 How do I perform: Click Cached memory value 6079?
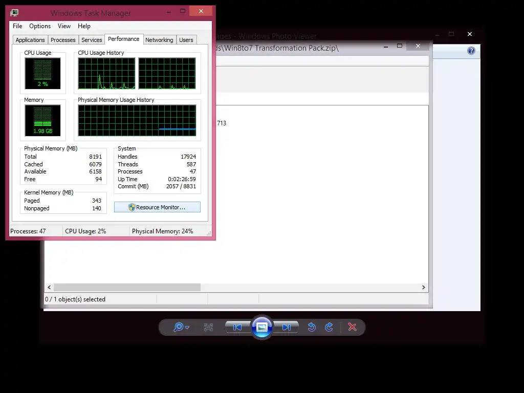pyautogui.click(x=95, y=164)
